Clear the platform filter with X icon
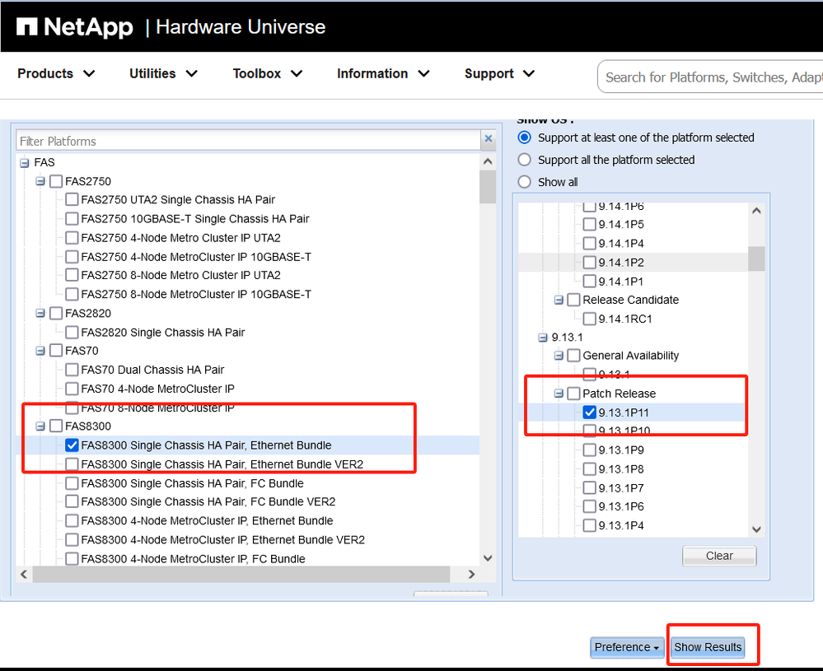 tap(489, 140)
